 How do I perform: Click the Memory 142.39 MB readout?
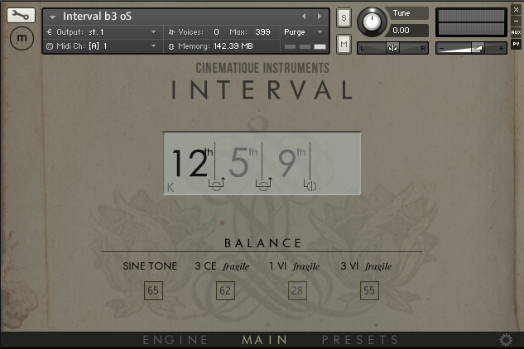(x=215, y=46)
